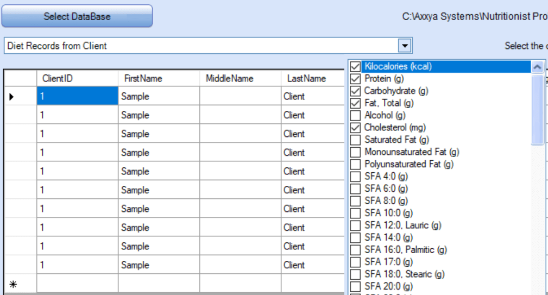Disable the Cholesterol (mg) checkbox
Viewport: 548px width, 295px height.
click(356, 128)
